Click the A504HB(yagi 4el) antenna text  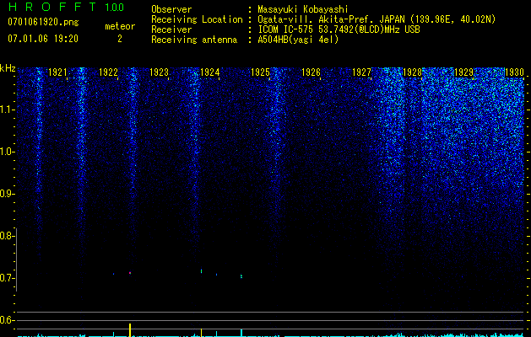pos(298,40)
